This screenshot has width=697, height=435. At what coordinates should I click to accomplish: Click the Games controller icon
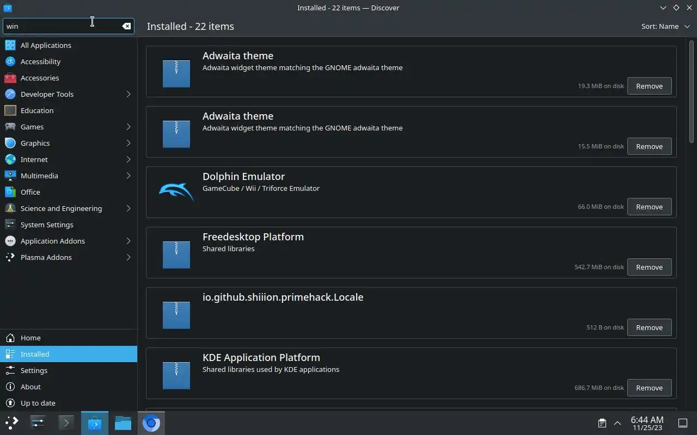point(10,127)
